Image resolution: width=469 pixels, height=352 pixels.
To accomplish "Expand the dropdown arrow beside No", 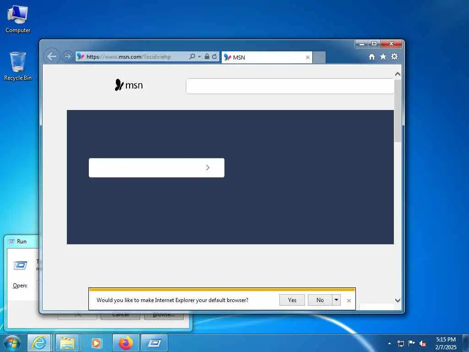I will (336, 300).
